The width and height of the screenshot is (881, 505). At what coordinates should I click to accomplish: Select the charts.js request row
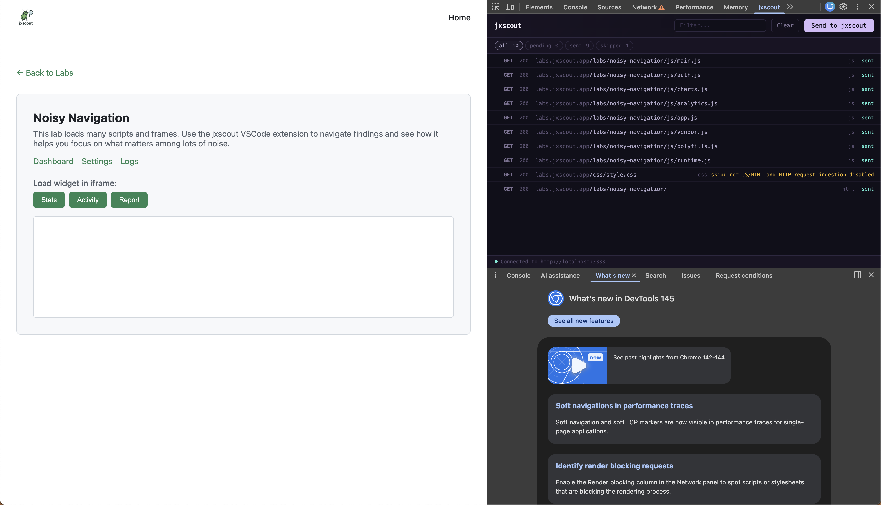(684, 89)
